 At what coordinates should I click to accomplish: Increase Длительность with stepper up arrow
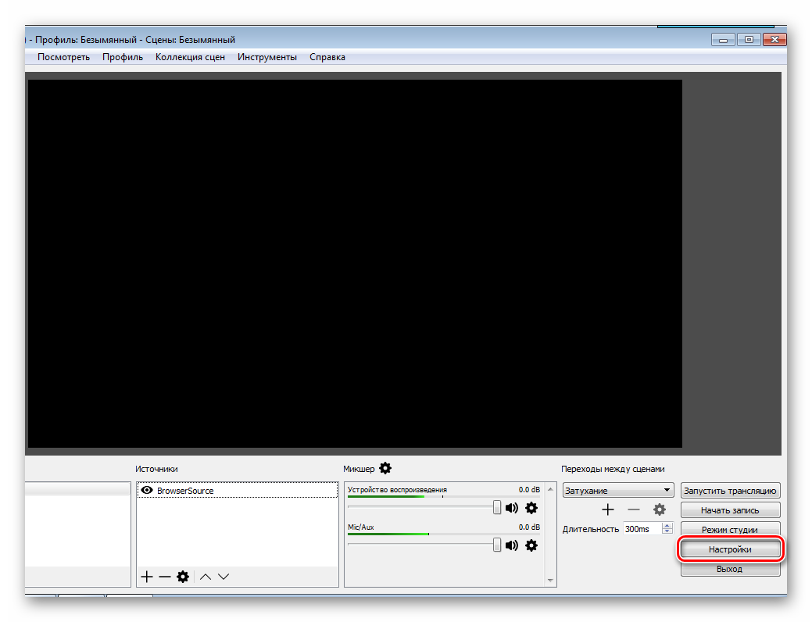coord(667,525)
